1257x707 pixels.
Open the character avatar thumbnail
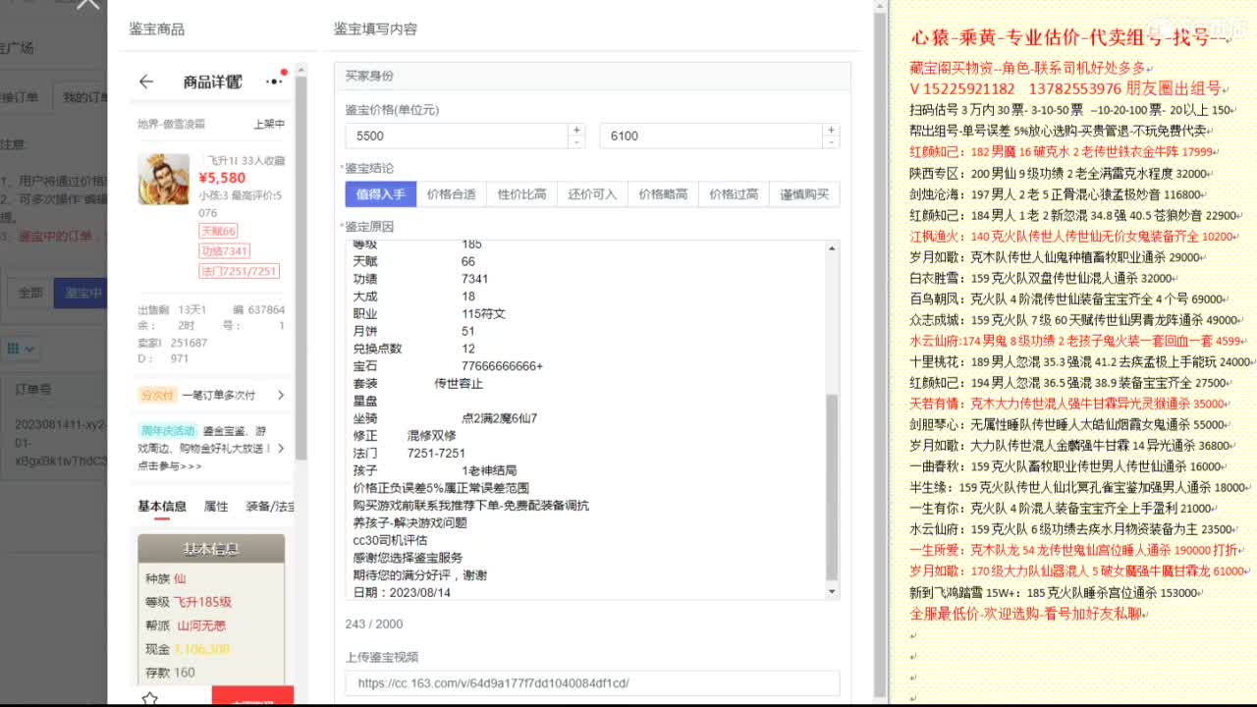[164, 179]
